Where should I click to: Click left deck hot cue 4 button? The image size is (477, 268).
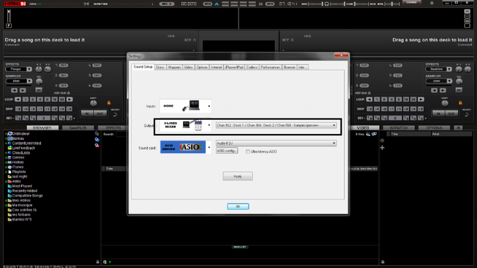coord(97,66)
